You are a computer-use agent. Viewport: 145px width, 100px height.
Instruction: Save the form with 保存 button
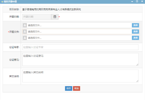[x=69, y=89]
